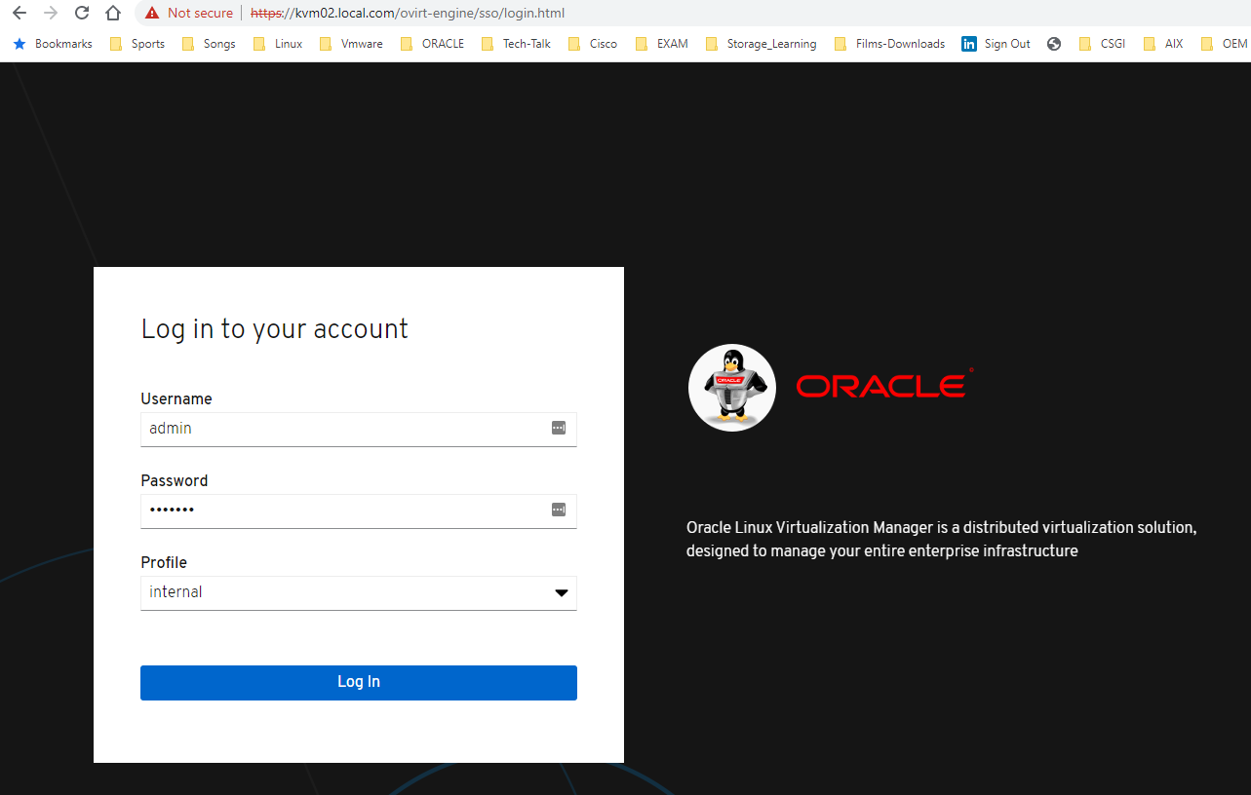The height and width of the screenshot is (795, 1251).
Task: Open the AIX bookmark folder
Action: [1163, 44]
